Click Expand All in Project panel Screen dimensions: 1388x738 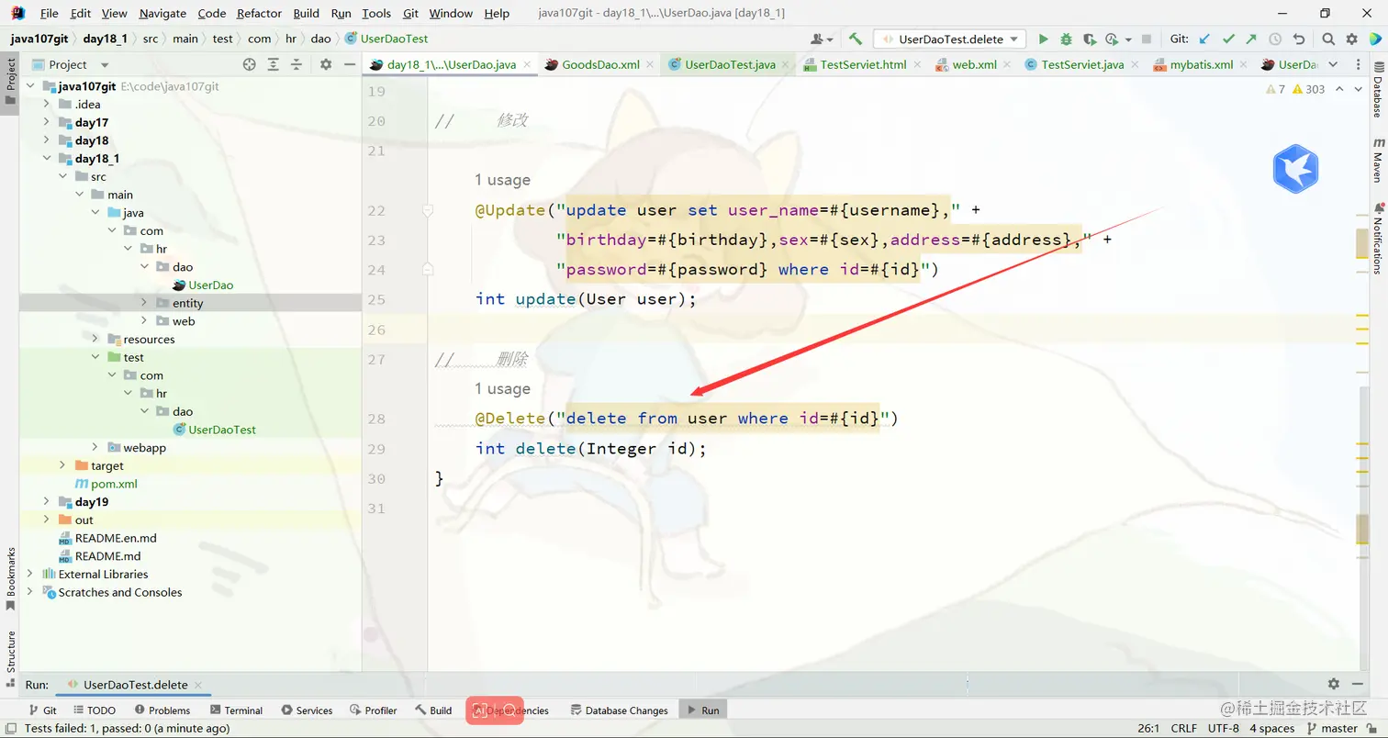coord(273,64)
